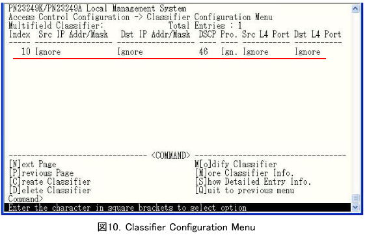Click the Dst L4 Port column header
The width and height of the screenshot is (365, 246).
pyautogui.click(x=318, y=34)
